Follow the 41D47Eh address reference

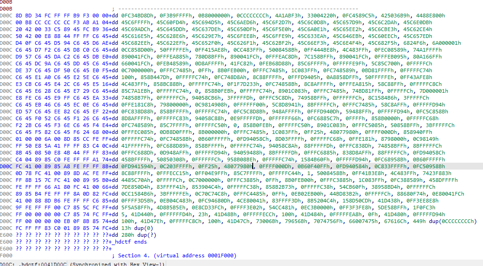tap(144, 221)
